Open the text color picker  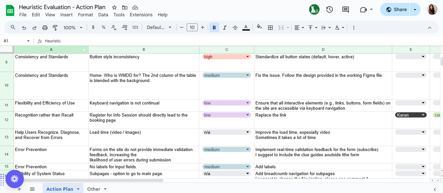246,27
